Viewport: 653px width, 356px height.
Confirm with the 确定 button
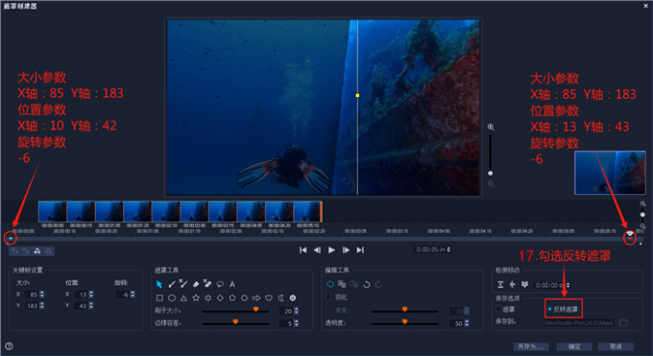(574, 346)
